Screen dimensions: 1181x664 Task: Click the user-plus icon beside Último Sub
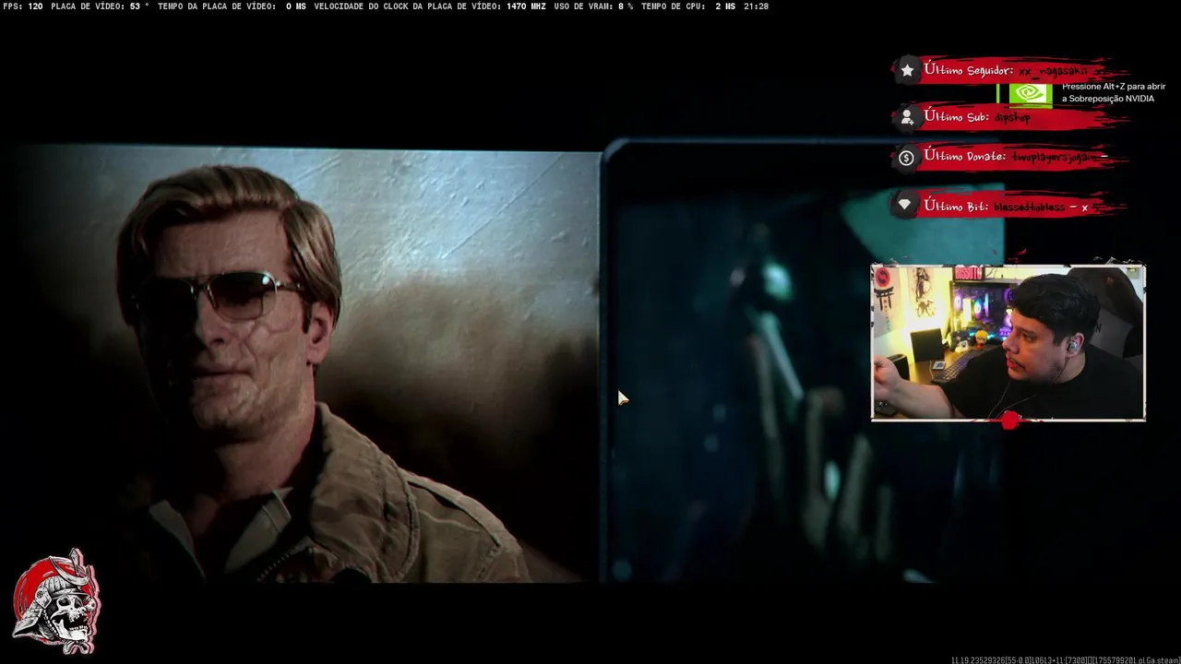click(907, 117)
